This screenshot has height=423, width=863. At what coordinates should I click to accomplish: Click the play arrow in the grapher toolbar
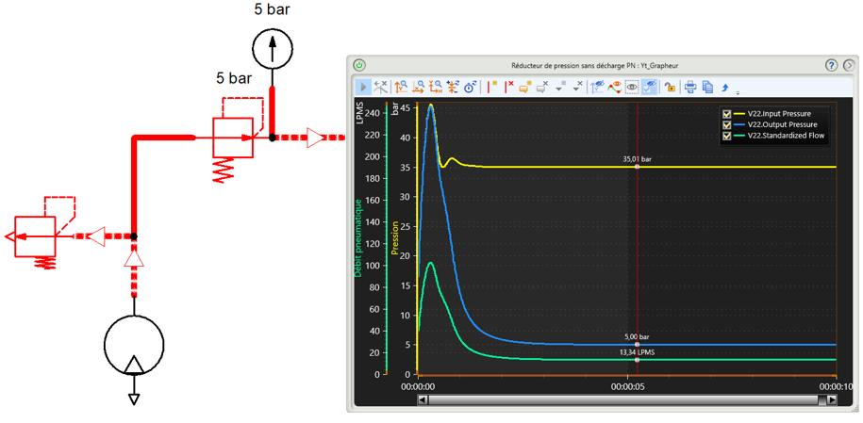[363, 87]
